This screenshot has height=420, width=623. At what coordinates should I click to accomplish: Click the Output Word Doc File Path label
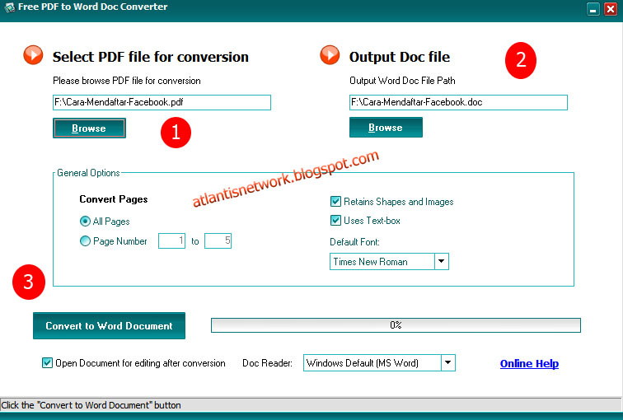402,81
